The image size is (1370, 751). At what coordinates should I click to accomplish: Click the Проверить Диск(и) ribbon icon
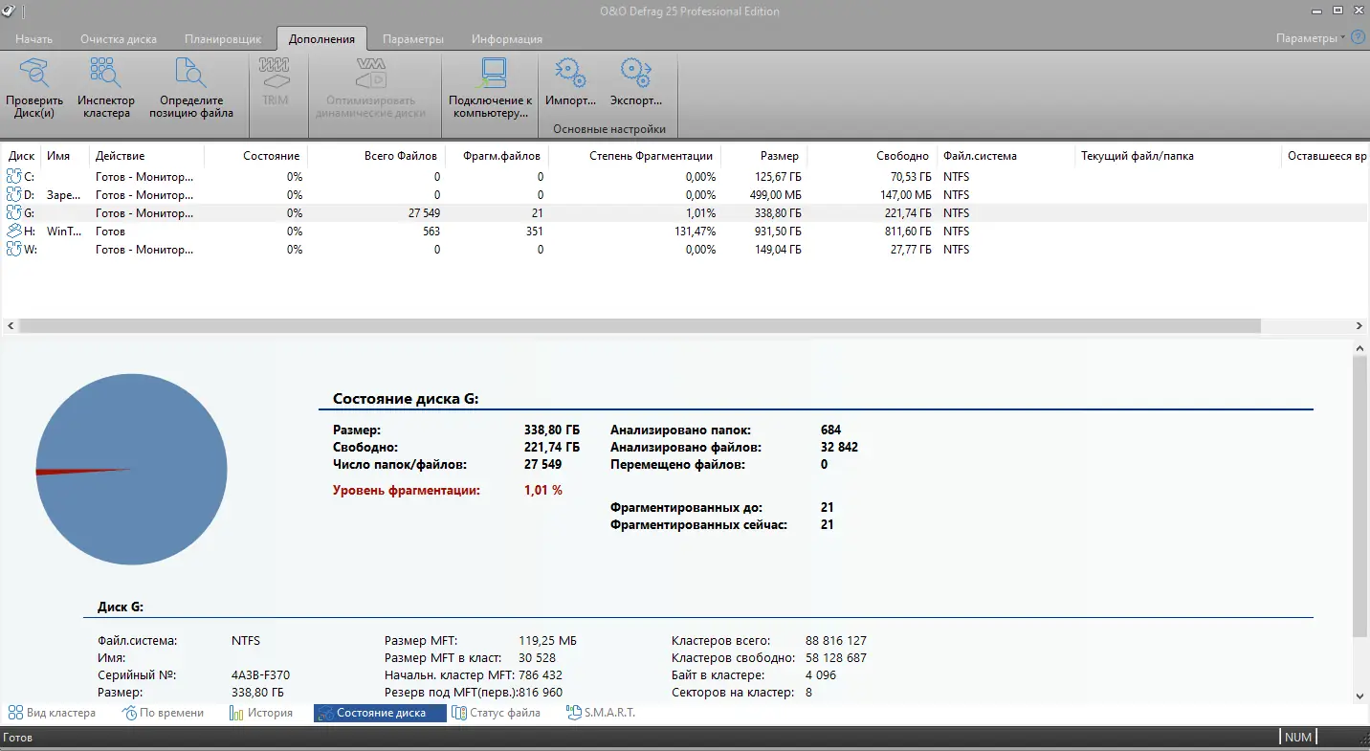click(34, 87)
